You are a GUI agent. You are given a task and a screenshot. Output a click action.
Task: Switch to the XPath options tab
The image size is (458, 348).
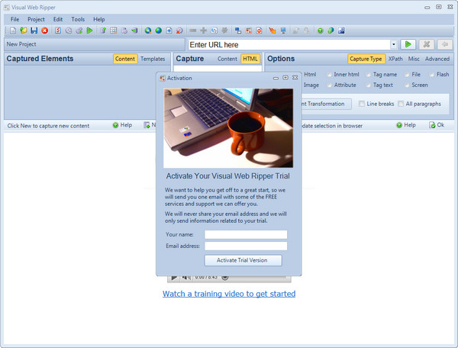tap(395, 59)
